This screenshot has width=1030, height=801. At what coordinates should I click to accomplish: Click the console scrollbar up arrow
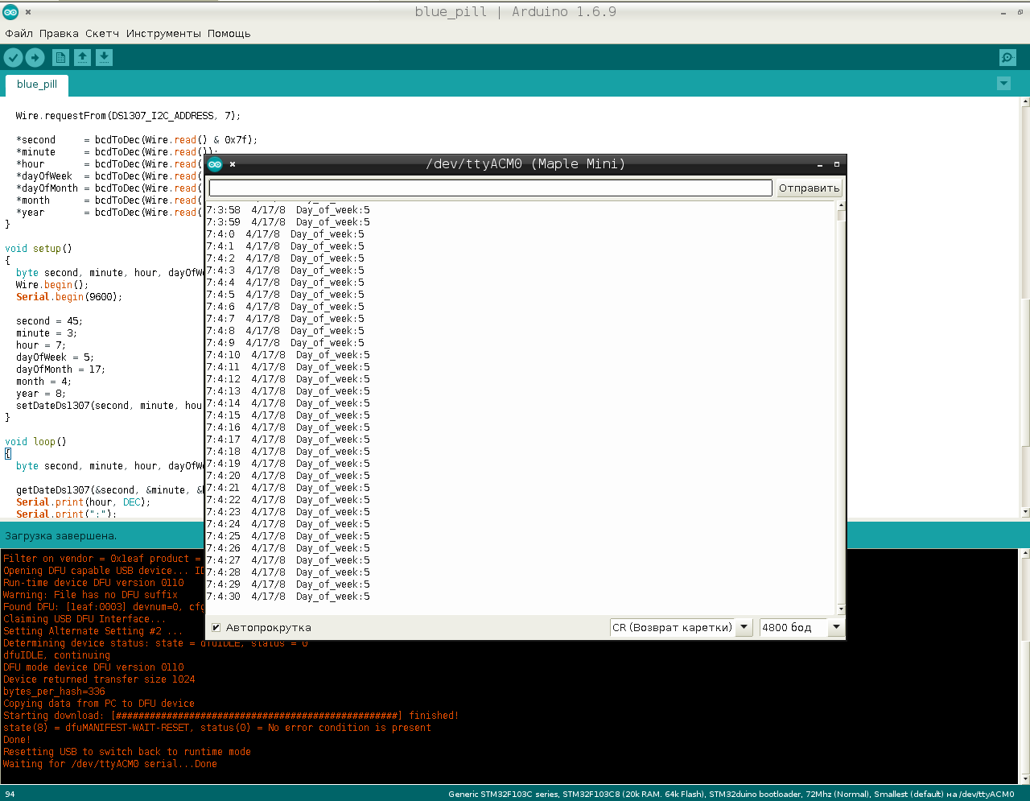tap(1025, 554)
